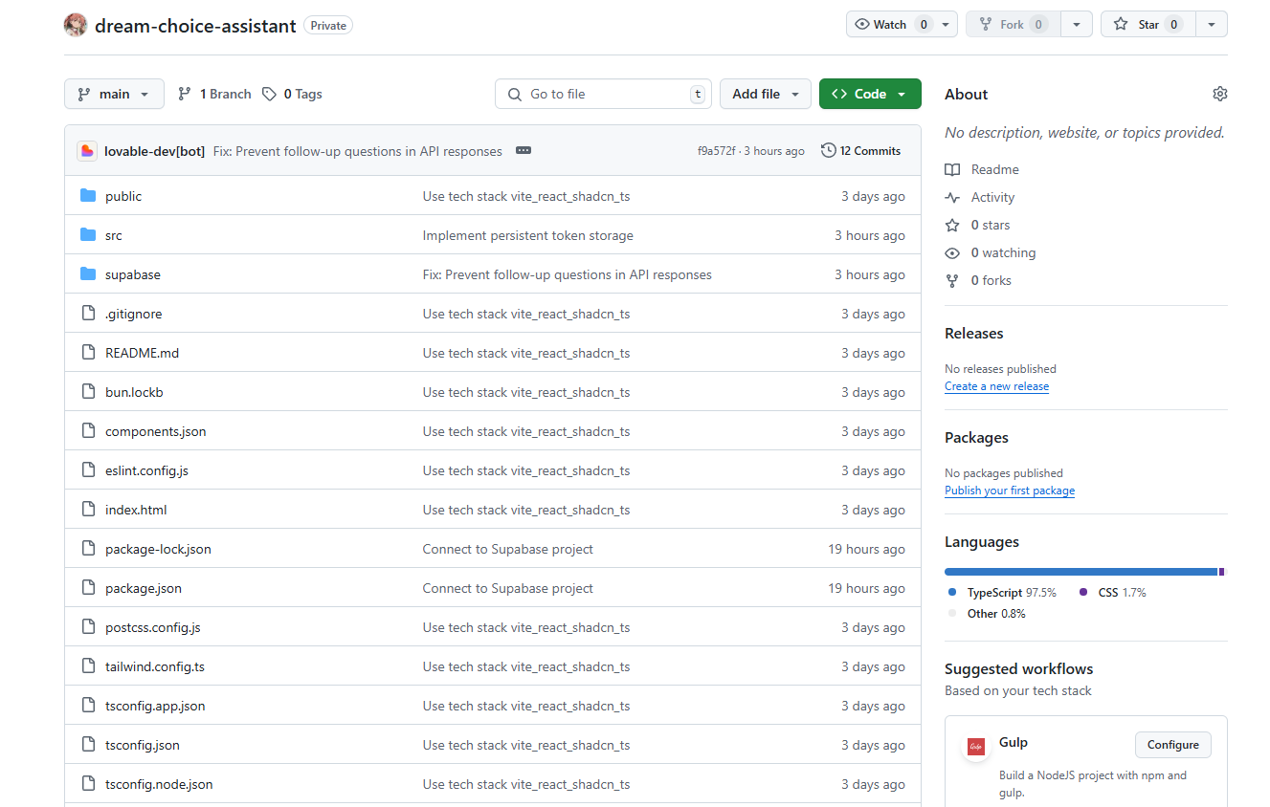Image resolution: width=1270 pixels, height=807 pixels.
Task: Open the components.json file
Action: click(155, 431)
